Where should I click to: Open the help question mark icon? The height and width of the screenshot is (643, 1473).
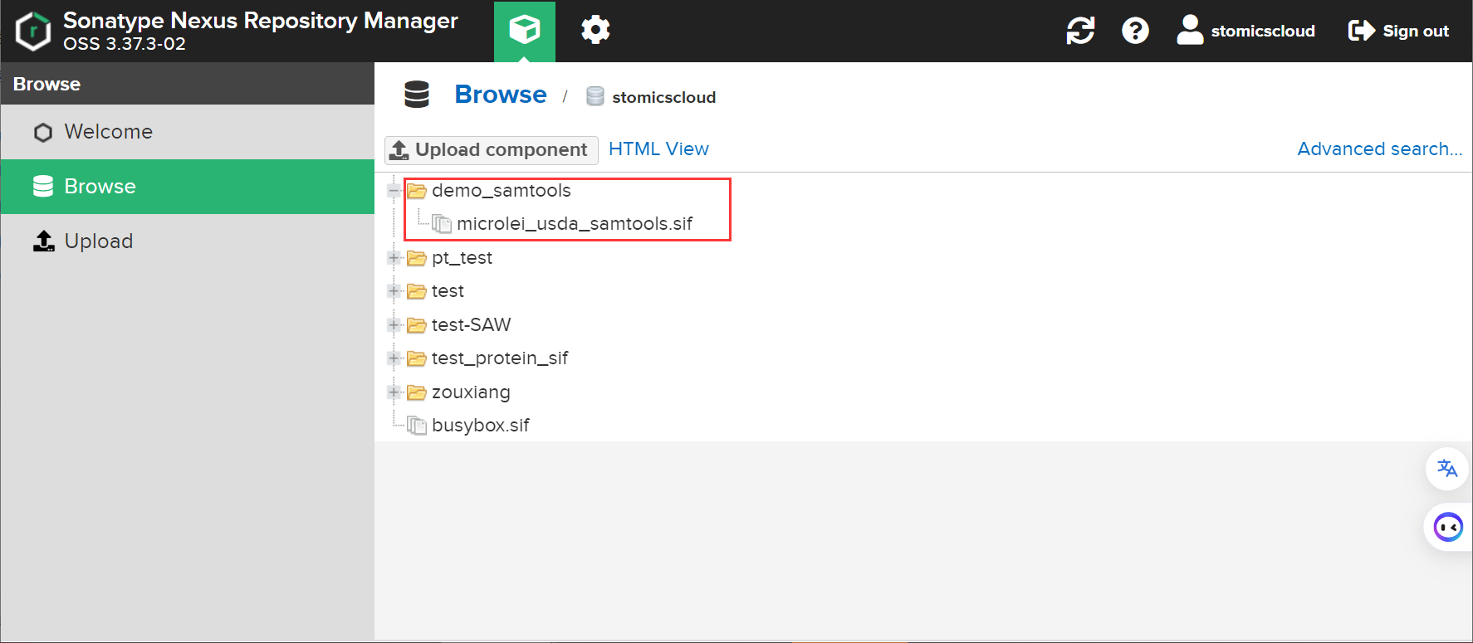[x=1135, y=31]
